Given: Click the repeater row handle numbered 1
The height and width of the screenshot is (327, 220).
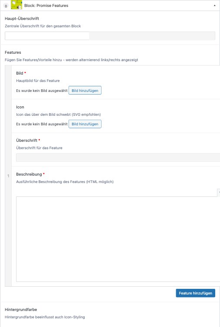Looking at the screenshot, I should pos(8,176).
